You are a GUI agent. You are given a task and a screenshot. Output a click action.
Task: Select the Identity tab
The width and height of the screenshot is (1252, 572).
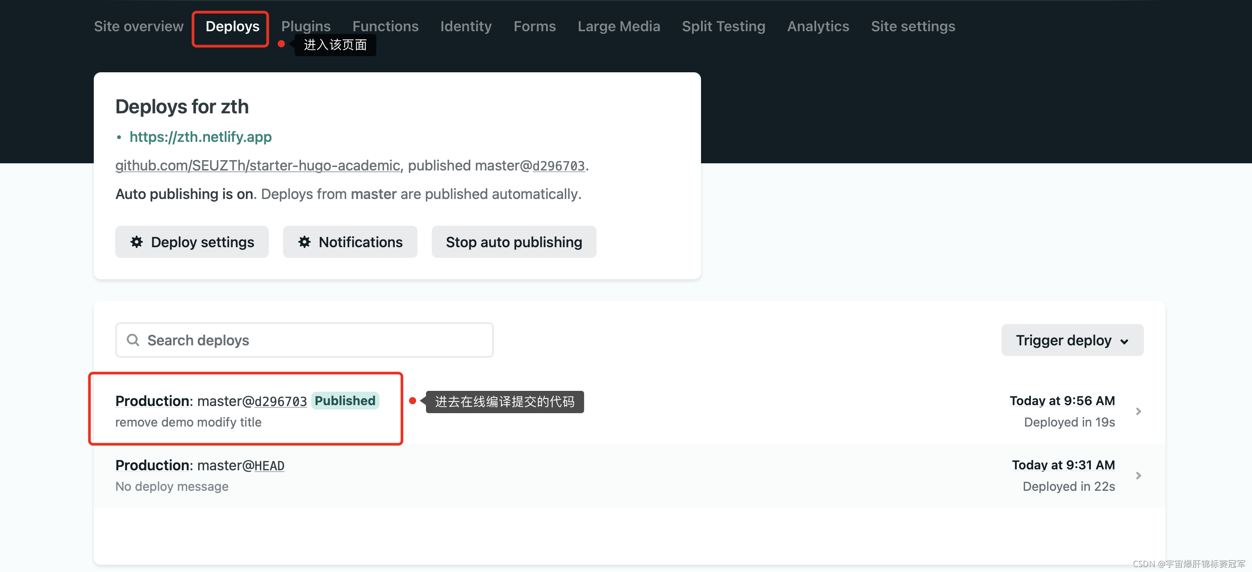point(465,26)
